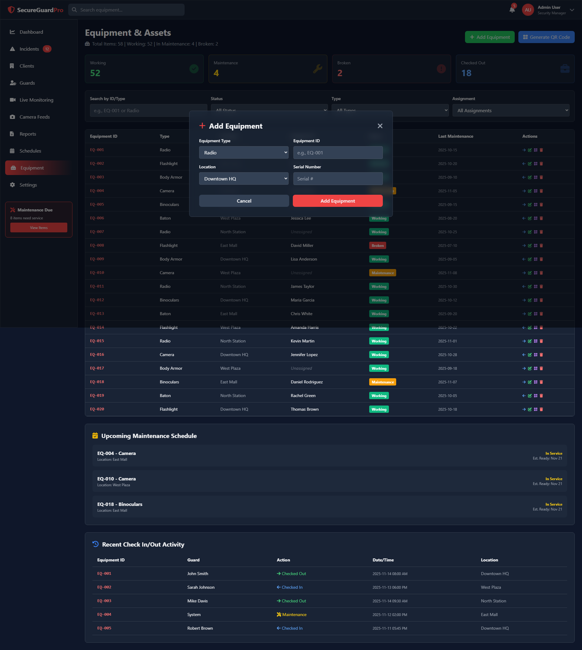Click the Equipment ID input field
The height and width of the screenshot is (650, 582).
pos(337,153)
